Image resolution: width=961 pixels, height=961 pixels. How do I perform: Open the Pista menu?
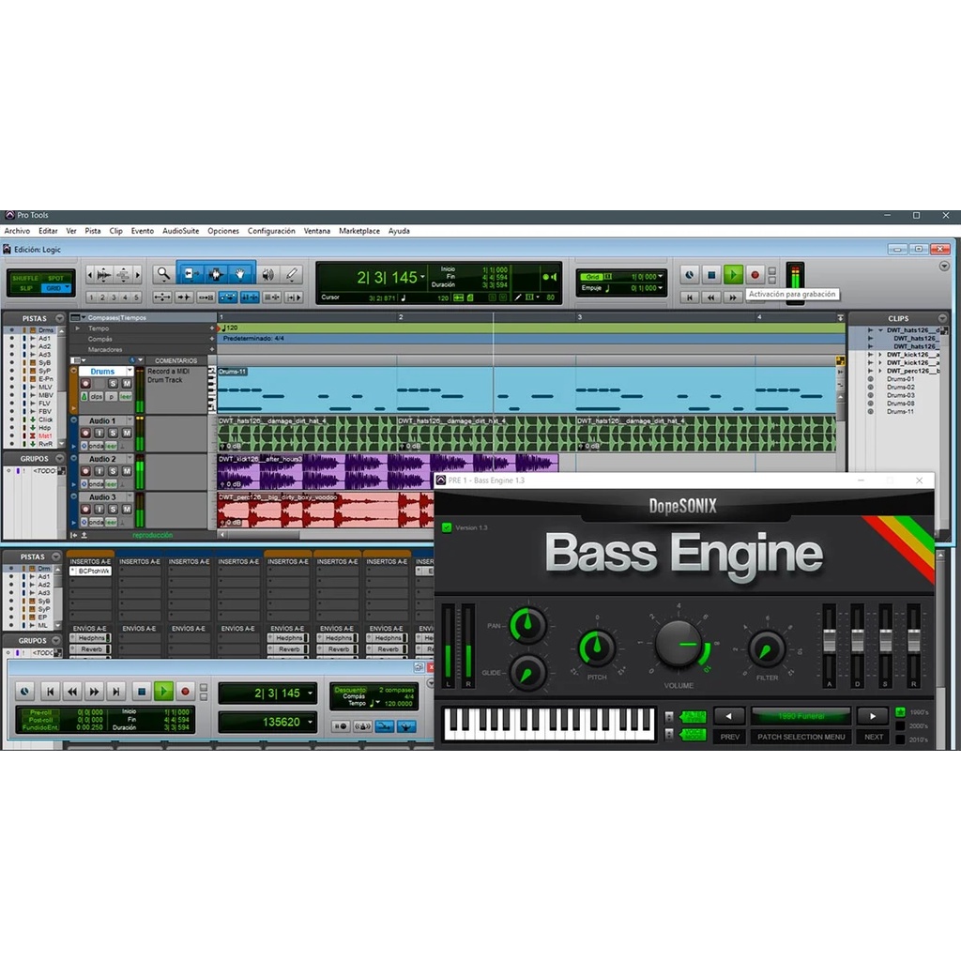93,231
